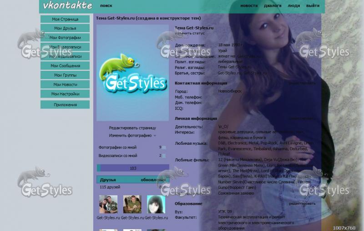Image resolution: width=364 pixels, height=231 pixels.
Task: Click the page title Тема Get-Styles.ru (создана в конструкторе тем)
Action: (x=148, y=18)
